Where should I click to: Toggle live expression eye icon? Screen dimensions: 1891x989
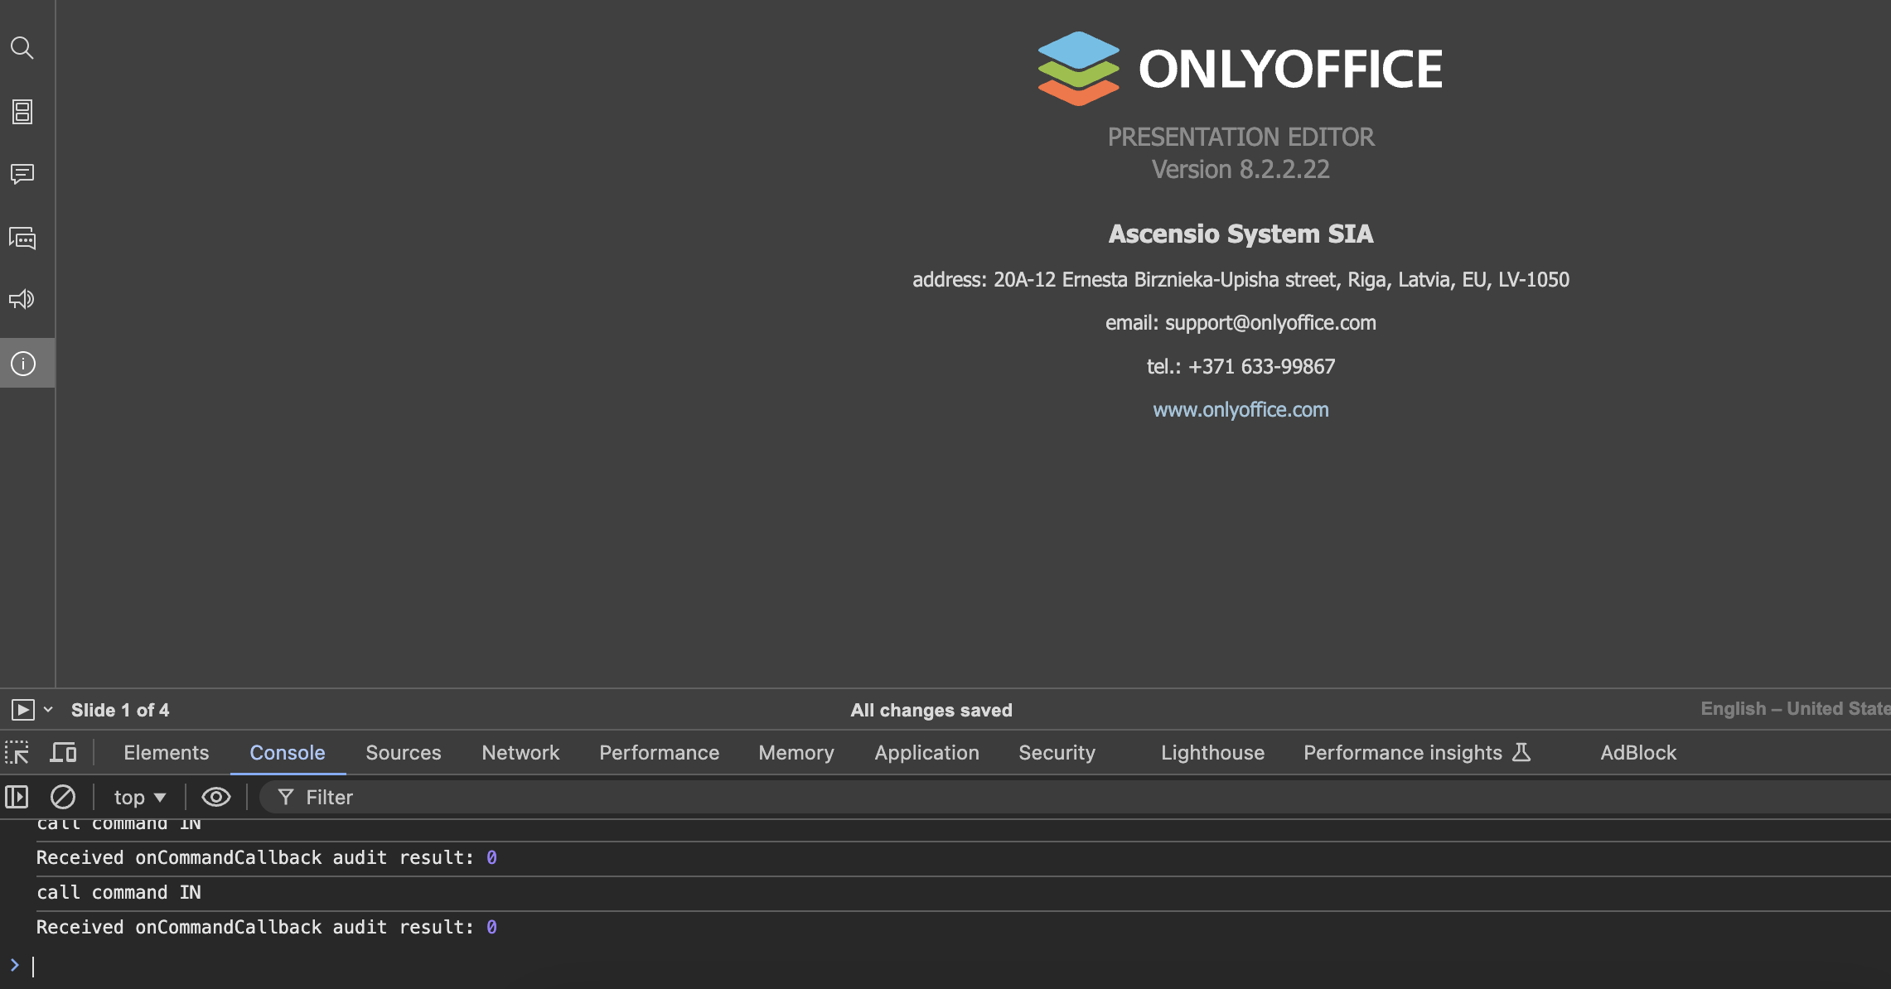[216, 797]
